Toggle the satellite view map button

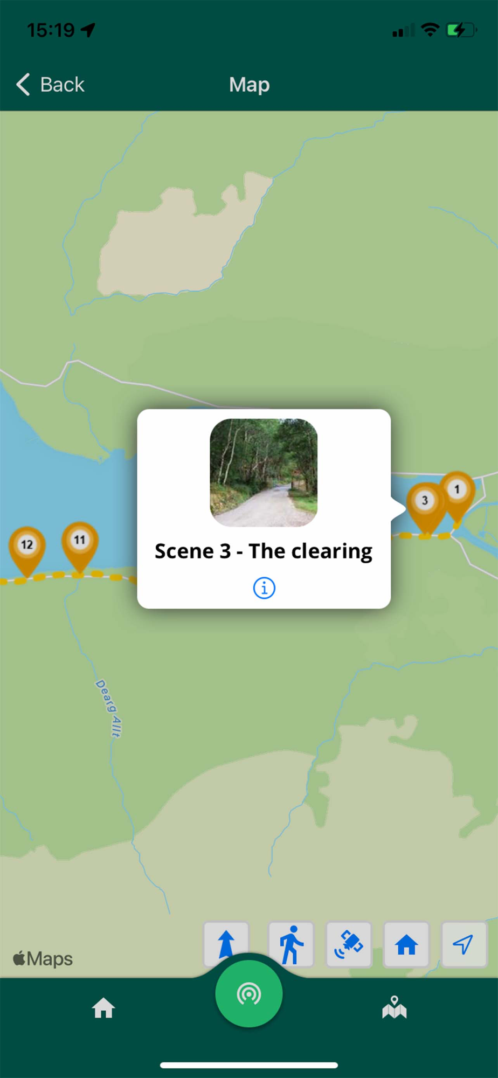349,944
